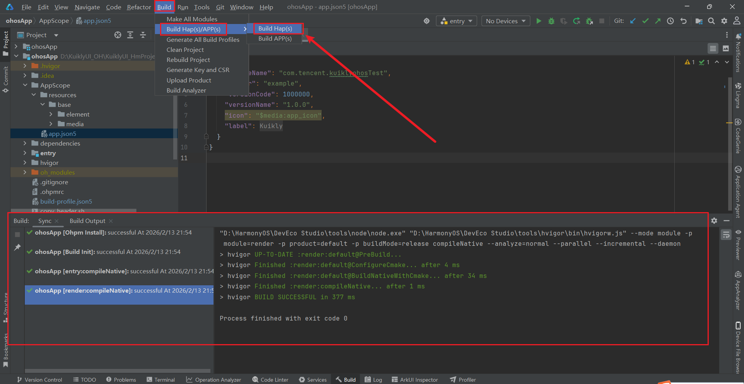This screenshot has height=384, width=744.
Task: Open Git history clock icon
Action: (670, 21)
